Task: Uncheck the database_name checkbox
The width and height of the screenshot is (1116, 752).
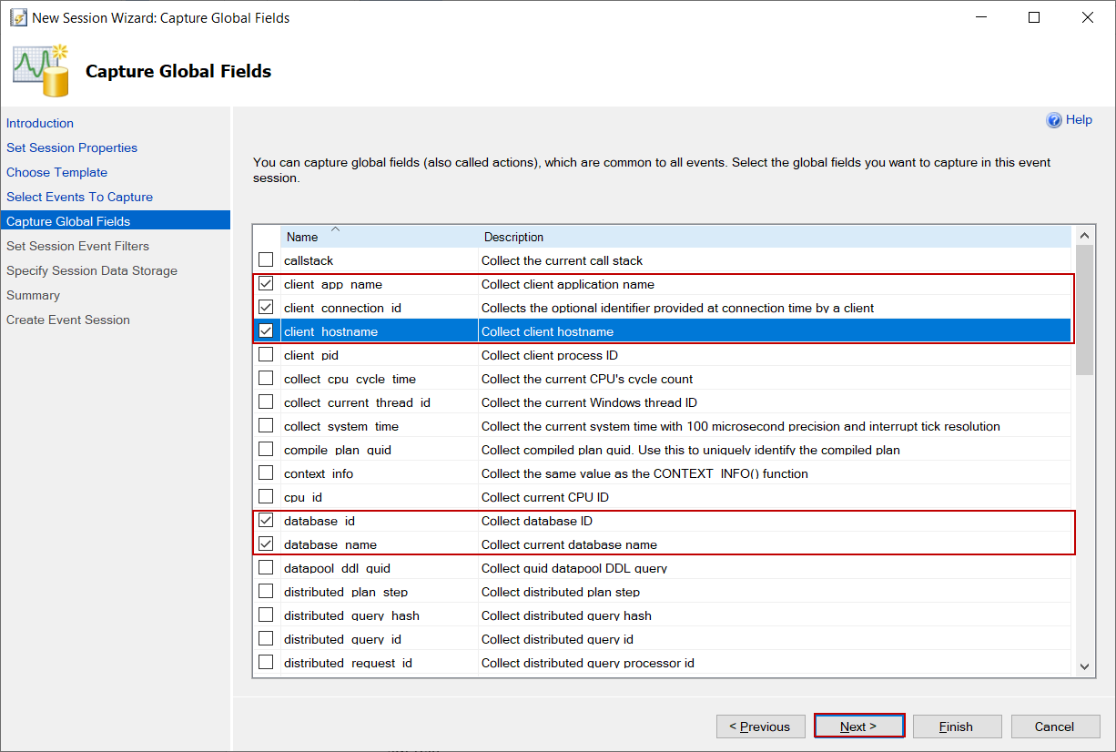Action: tap(266, 544)
